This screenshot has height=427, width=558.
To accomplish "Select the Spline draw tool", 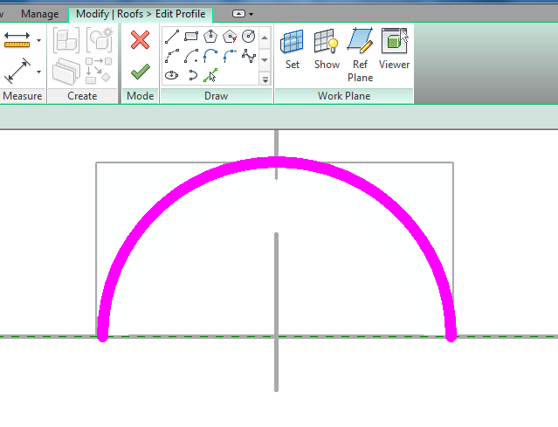I will pyautogui.click(x=248, y=56).
